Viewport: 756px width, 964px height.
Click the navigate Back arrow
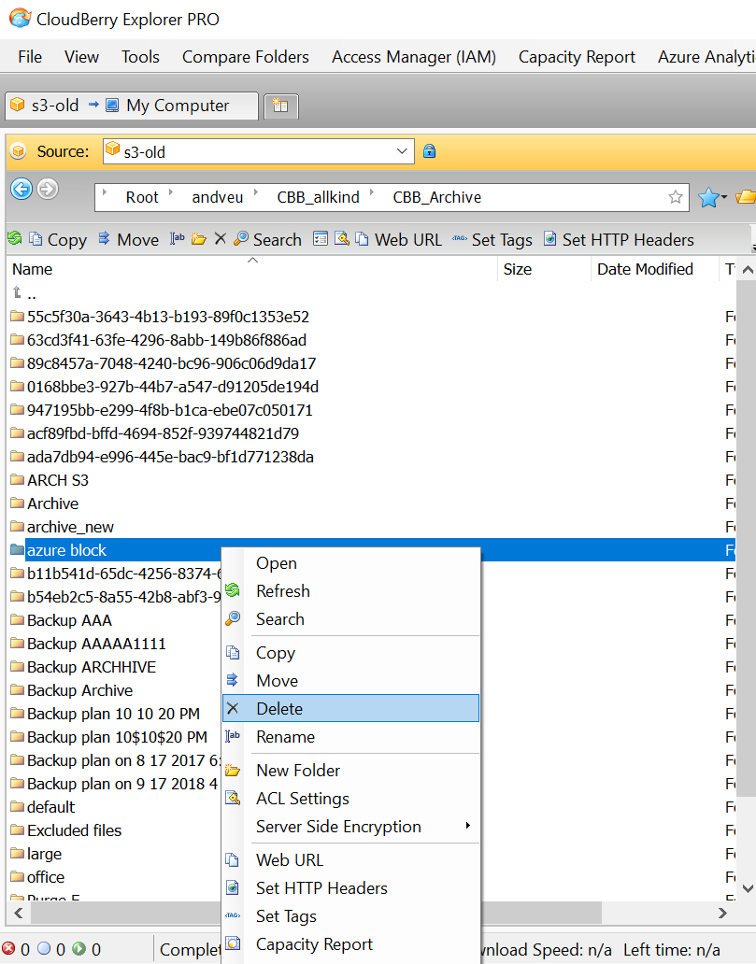coord(21,189)
